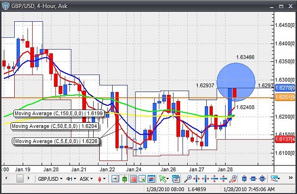Screen dimensions: 297x194
Task: Open the GBP/USD symbol dropdown
Action: click(50, 178)
